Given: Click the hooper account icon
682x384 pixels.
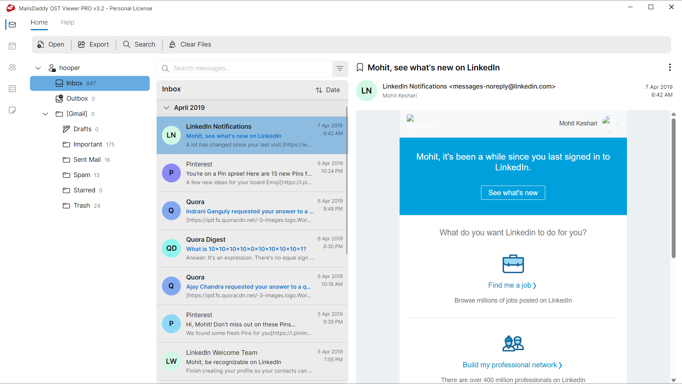Looking at the screenshot, I should click(x=52, y=68).
